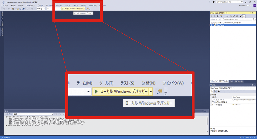Open search options arrow in Solution Explorer search
The width and height of the screenshot is (257, 139).
tap(255, 19)
